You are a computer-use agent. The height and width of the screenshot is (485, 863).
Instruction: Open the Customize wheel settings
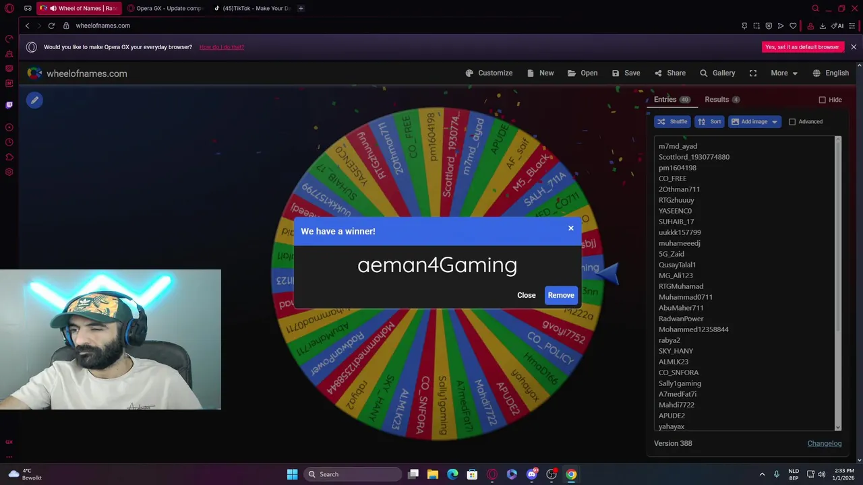[489, 73]
